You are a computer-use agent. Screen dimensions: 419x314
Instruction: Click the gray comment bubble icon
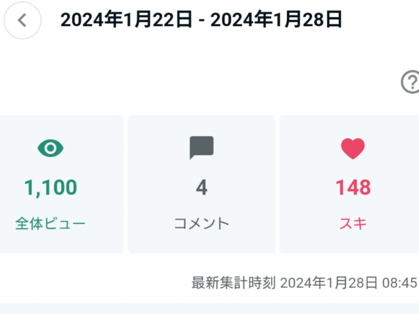[201, 148]
